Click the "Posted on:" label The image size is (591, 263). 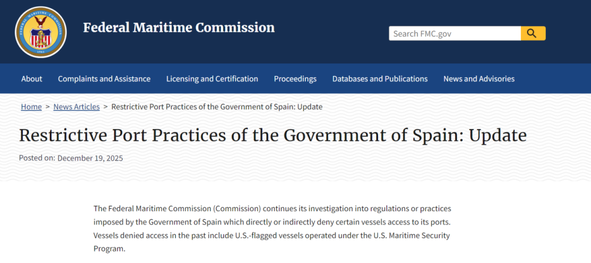click(x=37, y=158)
